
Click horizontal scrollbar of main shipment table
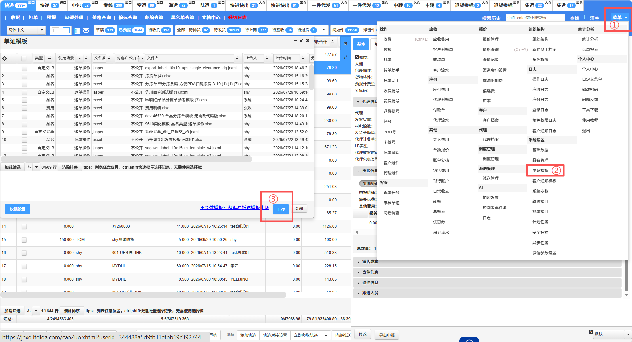pos(143,295)
